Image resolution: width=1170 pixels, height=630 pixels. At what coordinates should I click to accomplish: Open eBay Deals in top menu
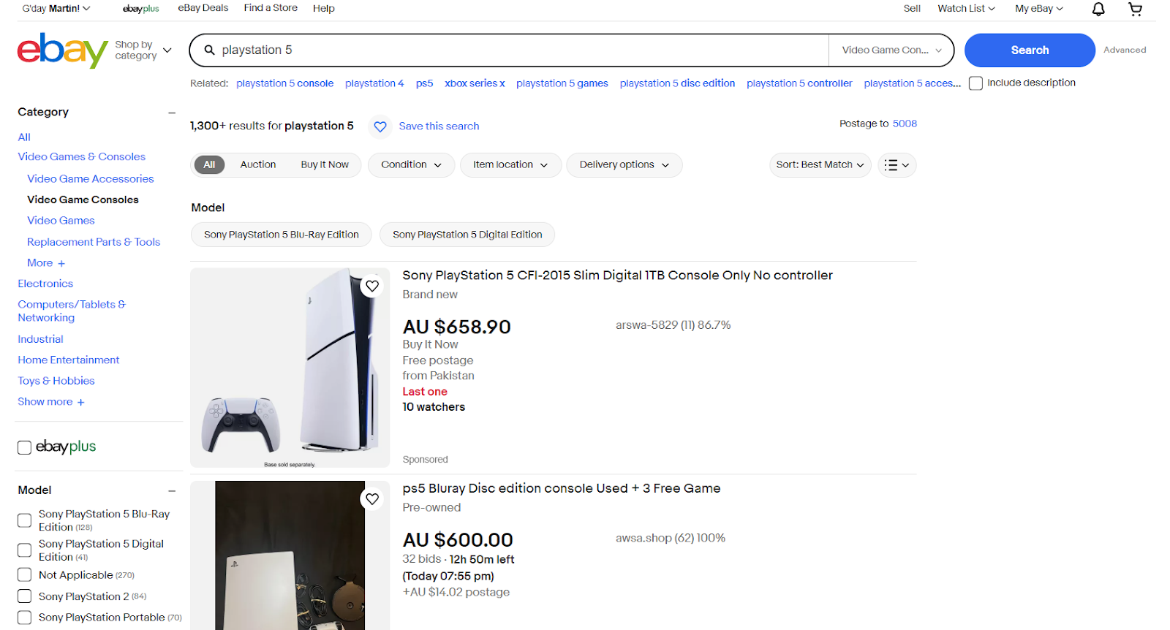tap(203, 8)
